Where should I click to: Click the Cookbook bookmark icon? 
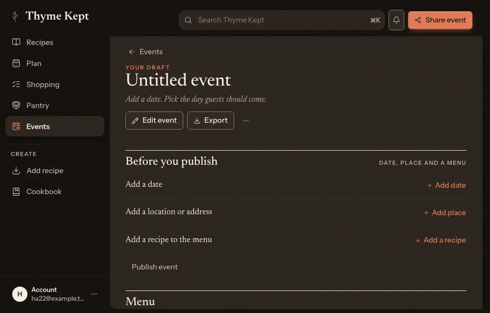click(16, 191)
